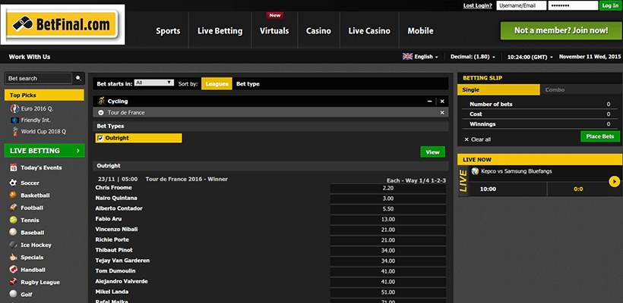623x303 pixels.
Task: Click the BetFinal.com logo
Action: (63, 25)
